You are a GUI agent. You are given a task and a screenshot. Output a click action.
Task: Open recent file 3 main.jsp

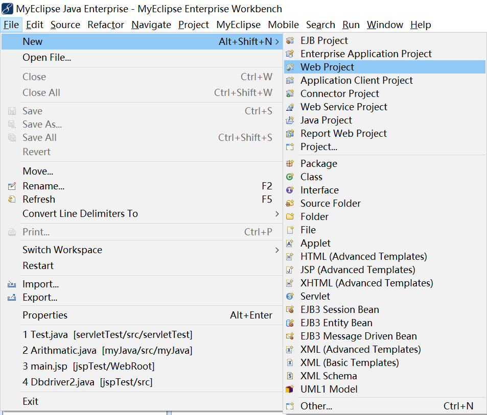point(142,367)
